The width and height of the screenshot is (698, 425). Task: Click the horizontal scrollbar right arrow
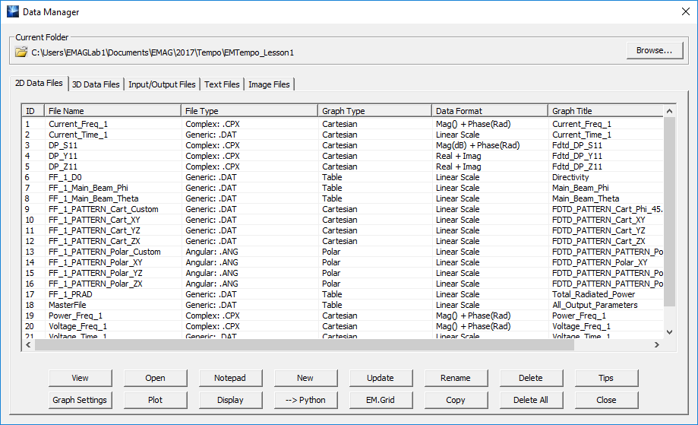pyautogui.click(x=657, y=344)
